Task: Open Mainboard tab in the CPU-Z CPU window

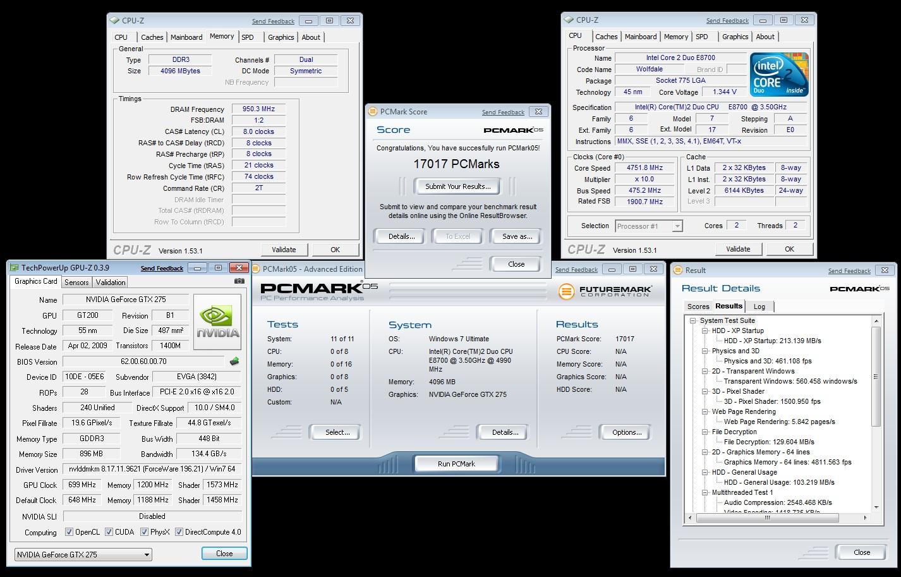Action: 641,37
